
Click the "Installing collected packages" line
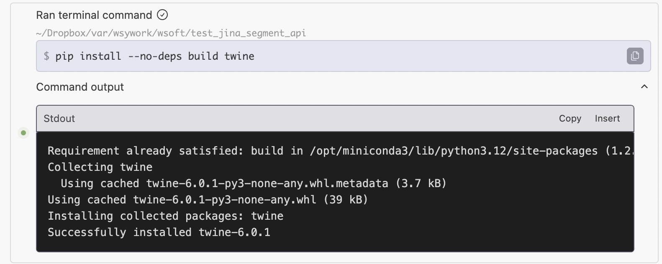pyautogui.click(x=165, y=216)
